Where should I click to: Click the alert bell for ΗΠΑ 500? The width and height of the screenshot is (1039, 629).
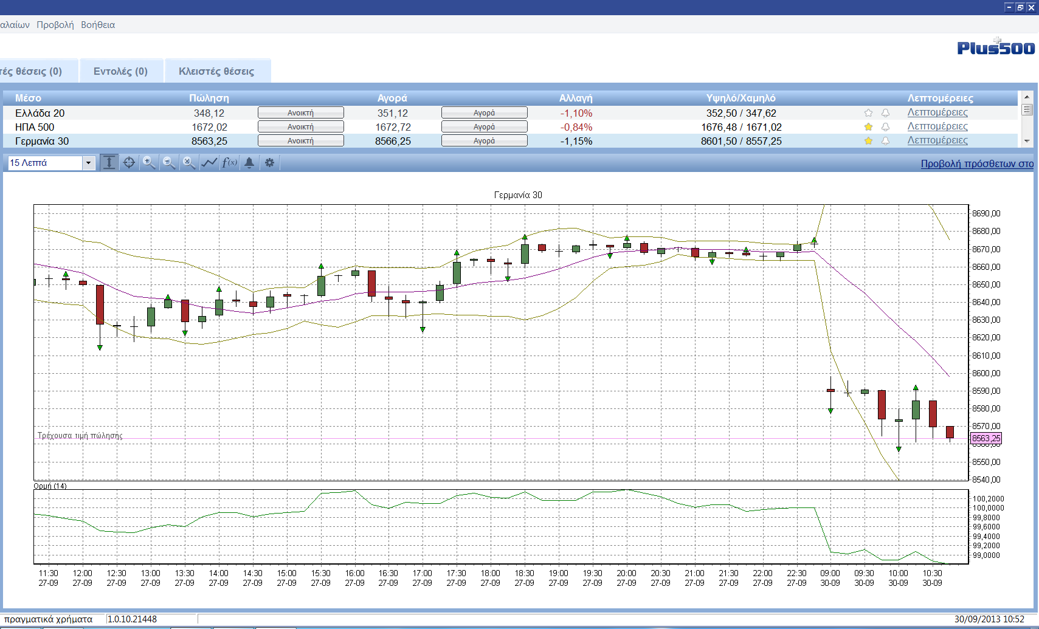click(x=885, y=127)
